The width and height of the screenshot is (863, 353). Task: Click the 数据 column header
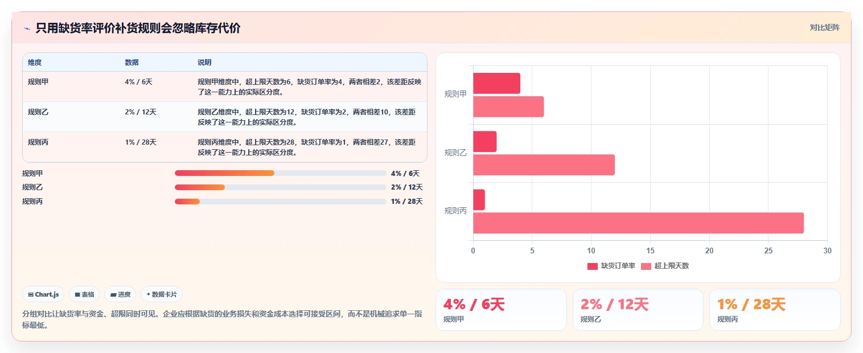131,62
